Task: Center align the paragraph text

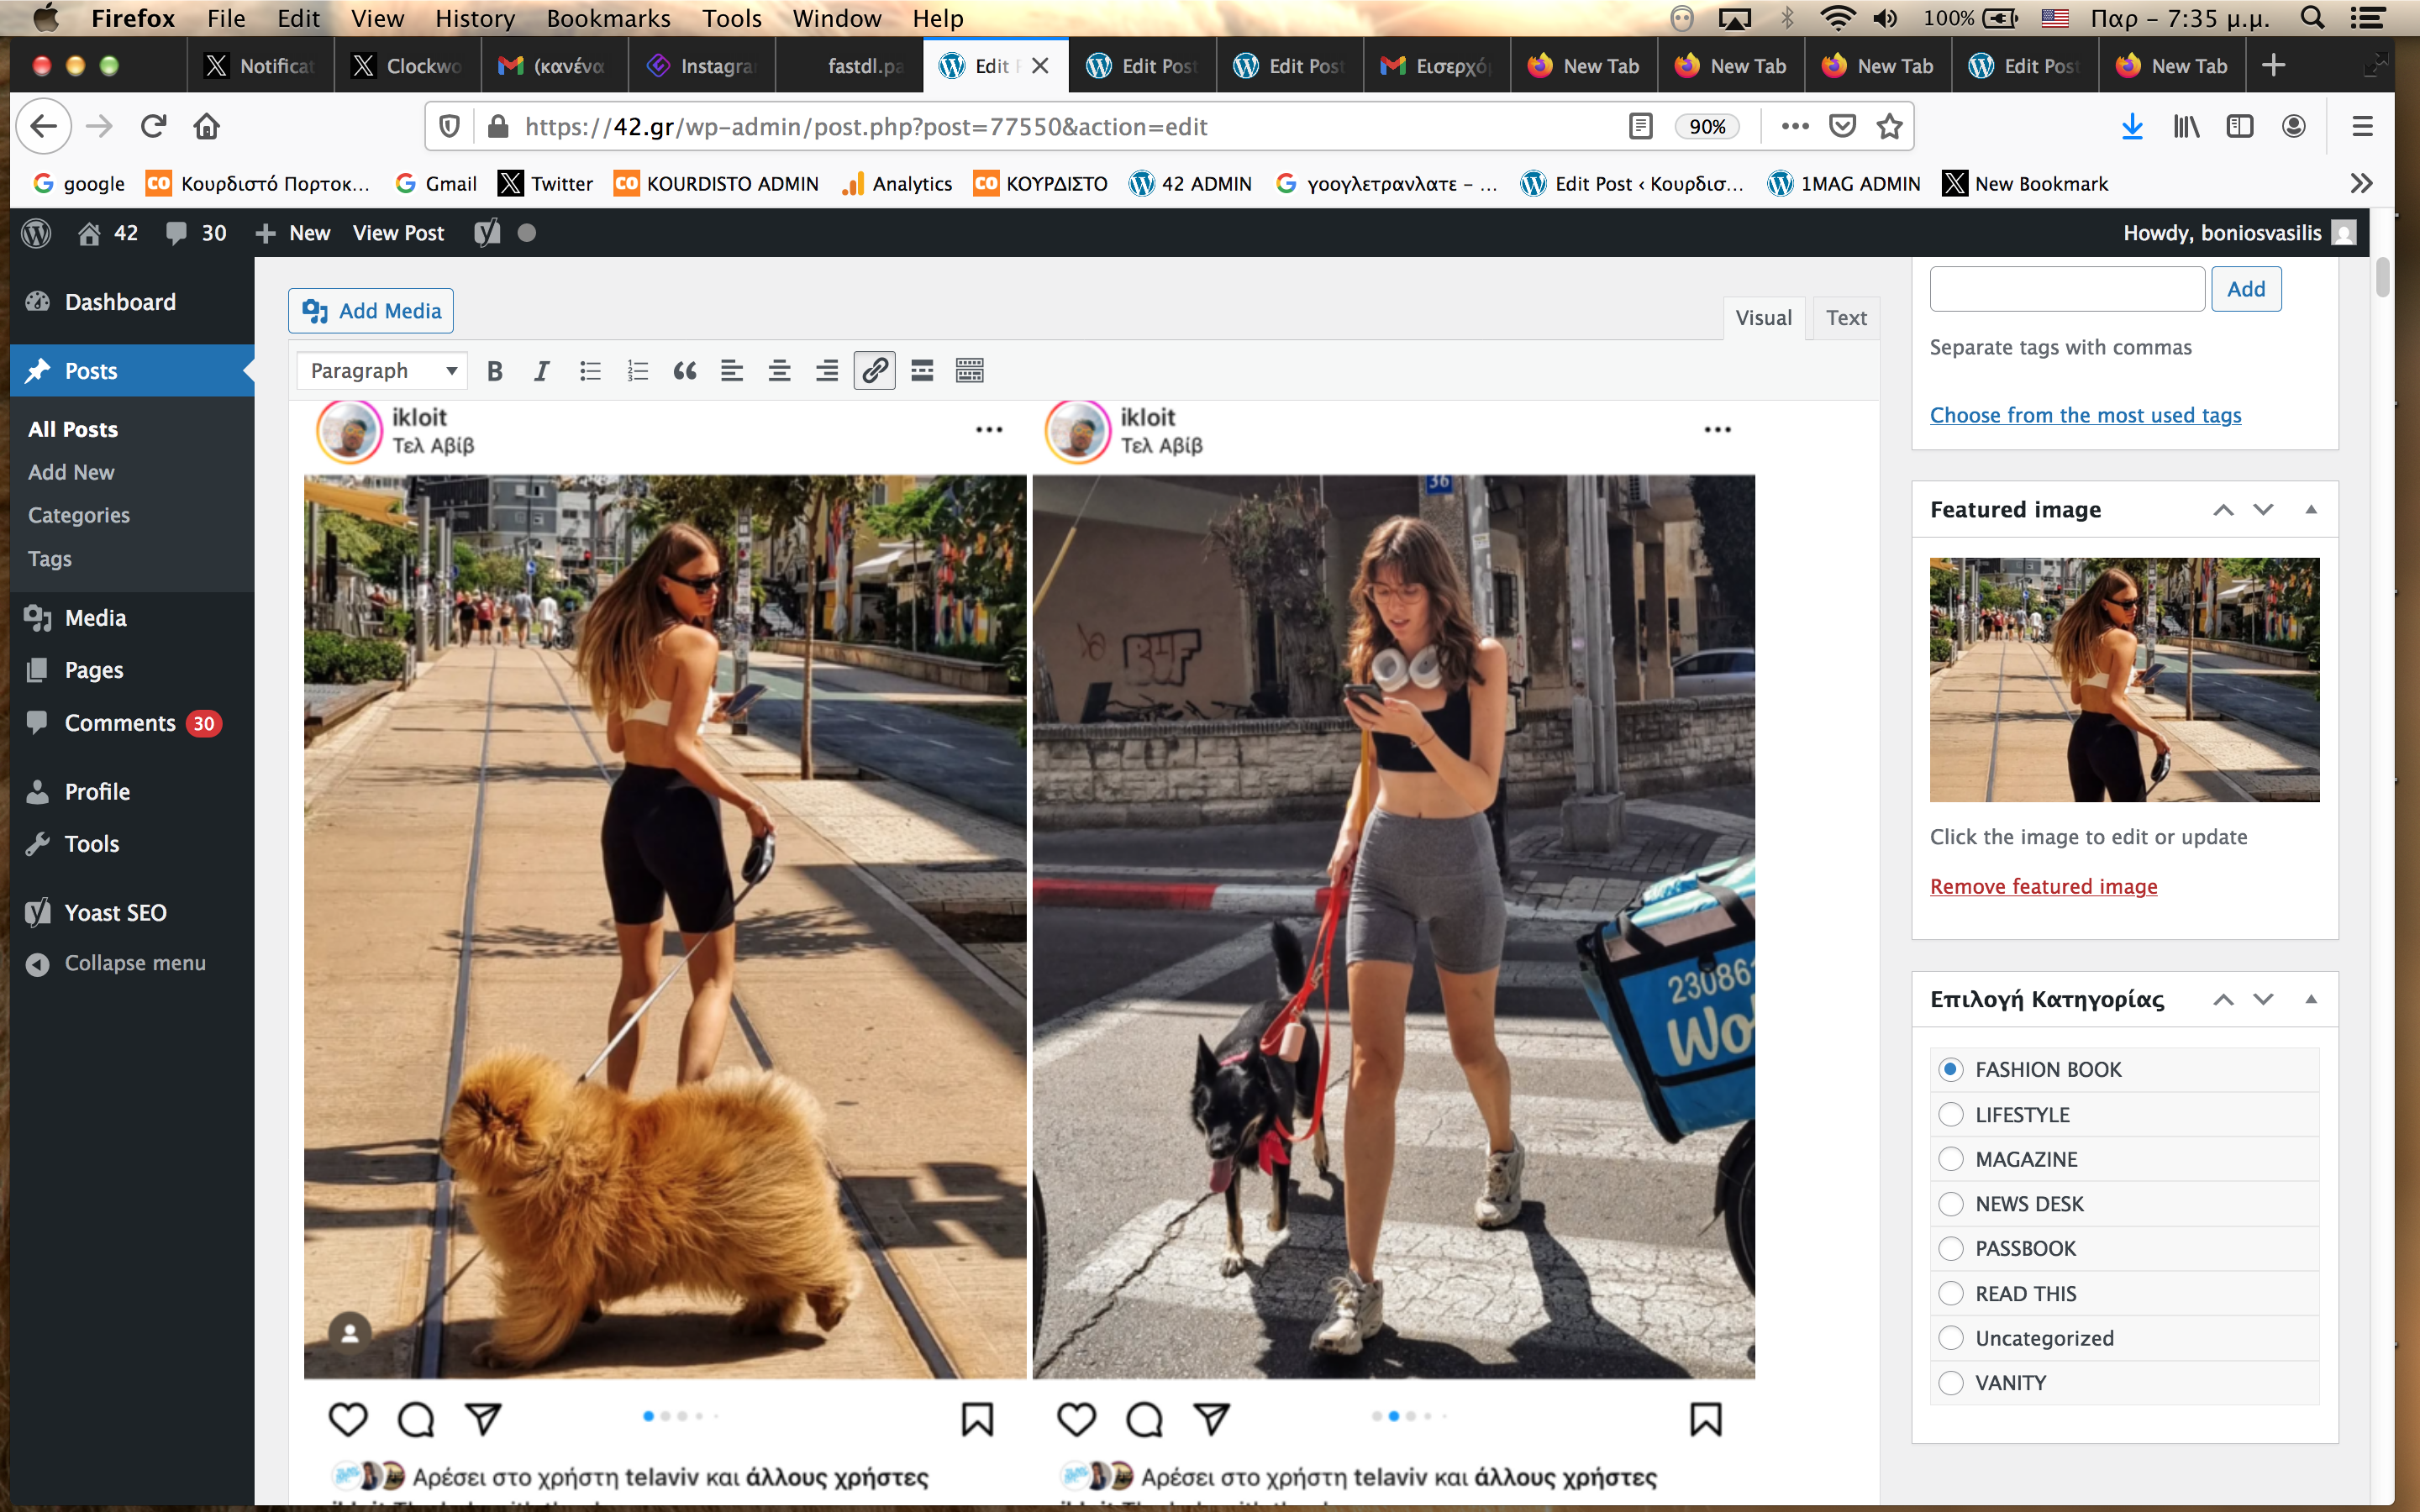Action: point(779,371)
